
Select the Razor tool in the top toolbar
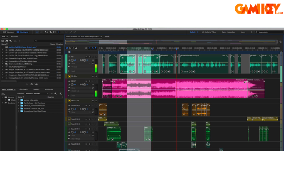coord(51,32)
